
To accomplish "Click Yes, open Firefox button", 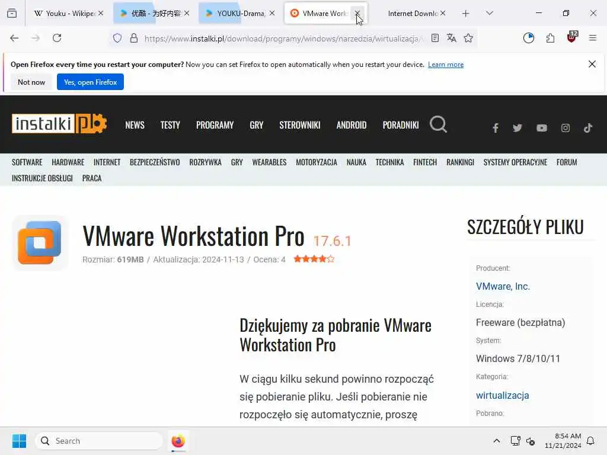I will [90, 82].
